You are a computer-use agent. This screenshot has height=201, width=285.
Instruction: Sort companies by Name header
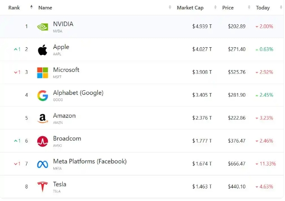(45, 8)
